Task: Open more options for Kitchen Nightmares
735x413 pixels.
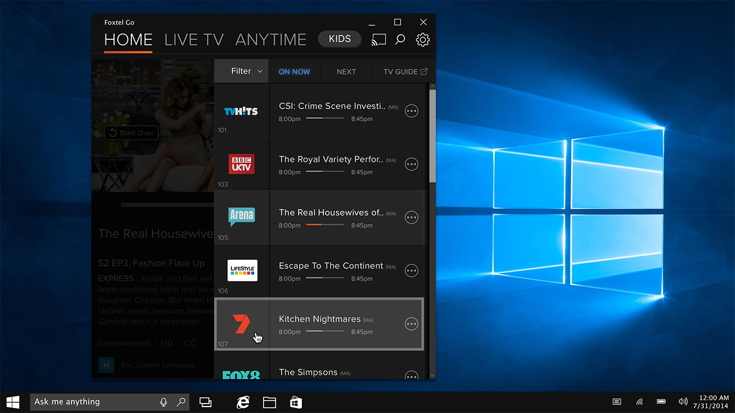Action: pyautogui.click(x=412, y=324)
